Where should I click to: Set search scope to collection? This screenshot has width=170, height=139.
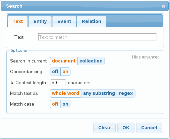[91, 61]
